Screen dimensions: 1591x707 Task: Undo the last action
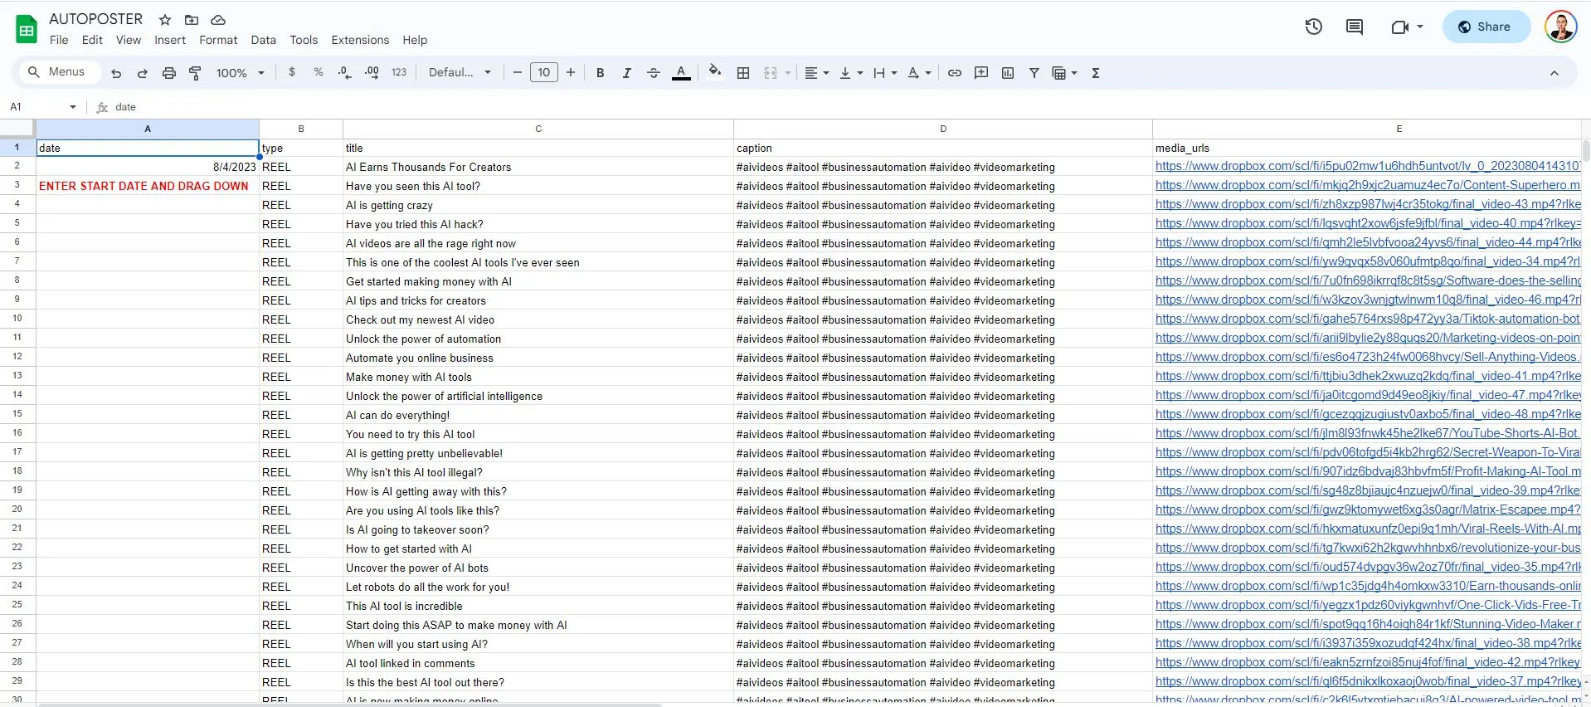click(116, 73)
